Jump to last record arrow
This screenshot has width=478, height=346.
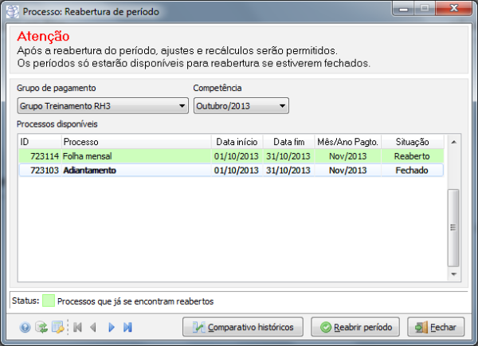[127, 327]
